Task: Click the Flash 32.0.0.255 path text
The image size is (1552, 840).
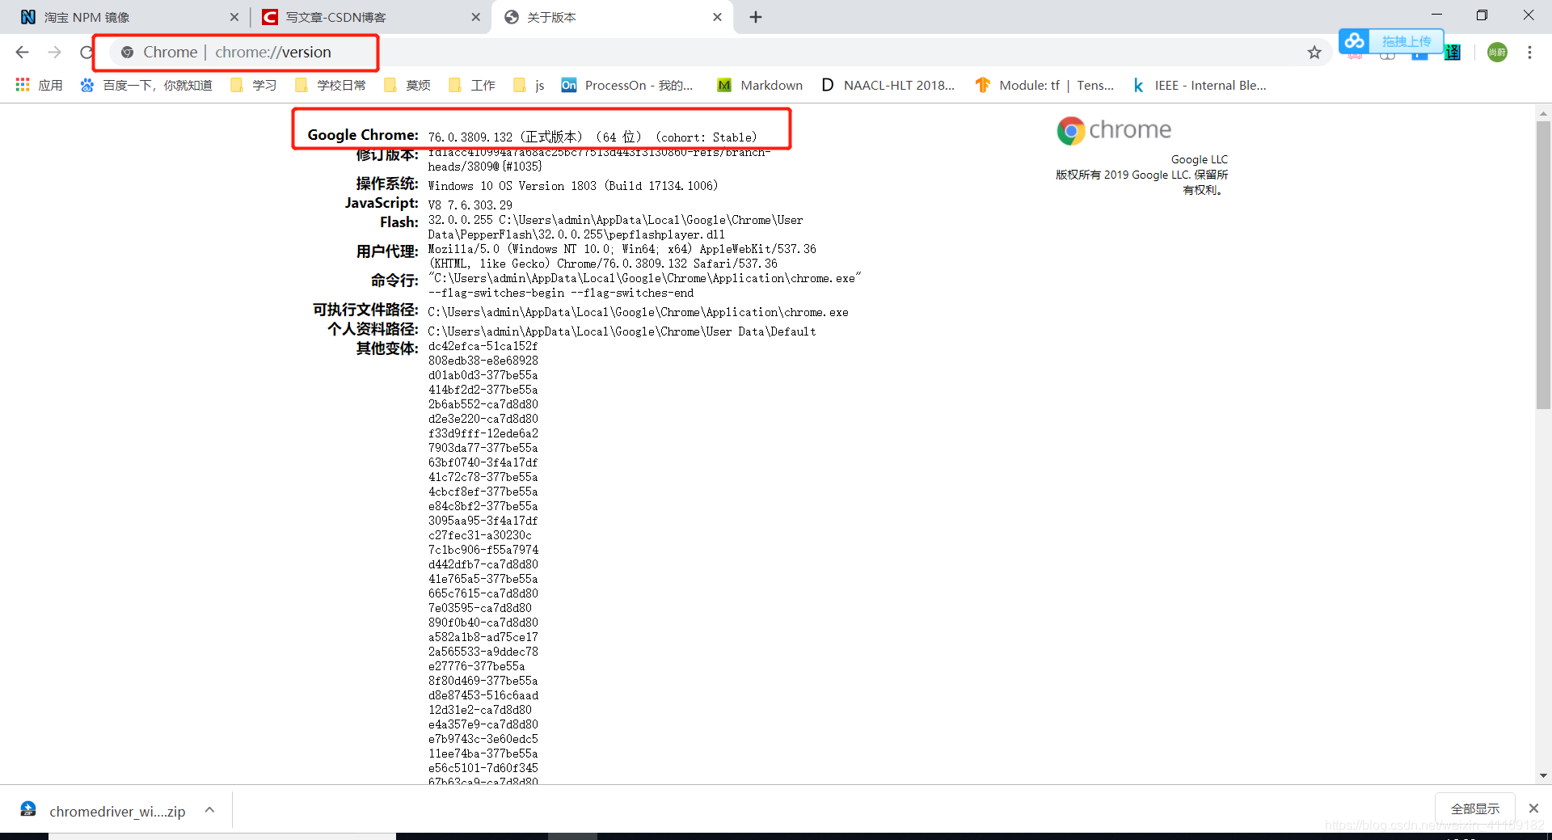Action: pyautogui.click(x=616, y=227)
